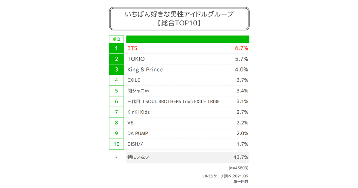Select the DISH// group name
The image size is (358, 188).
[135, 144]
